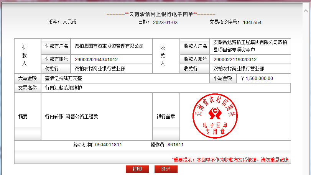The width and height of the screenshot is (311, 175).
Task: Select the currency value 人民币
Action: tap(69, 22)
